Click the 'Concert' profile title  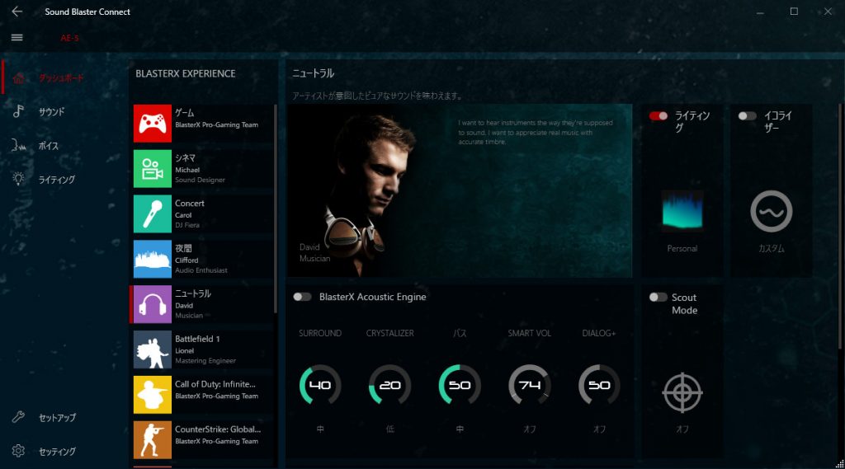pos(190,203)
